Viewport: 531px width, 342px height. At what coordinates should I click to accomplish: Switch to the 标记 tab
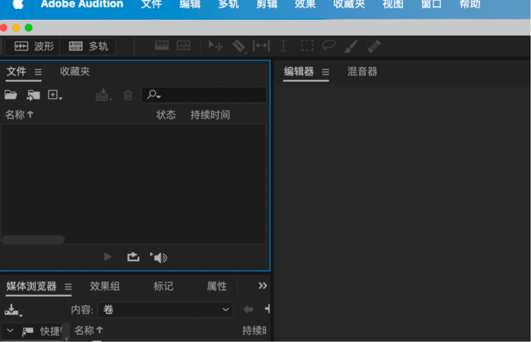point(164,286)
